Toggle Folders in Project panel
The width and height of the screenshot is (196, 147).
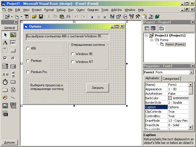click(162, 28)
